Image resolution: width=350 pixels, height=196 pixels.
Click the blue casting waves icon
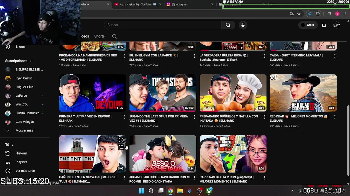pyautogui.click(x=310, y=14)
